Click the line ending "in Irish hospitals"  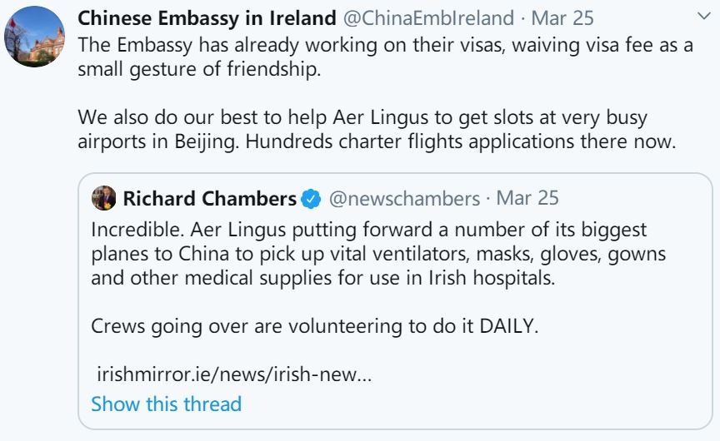pos(322,277)
